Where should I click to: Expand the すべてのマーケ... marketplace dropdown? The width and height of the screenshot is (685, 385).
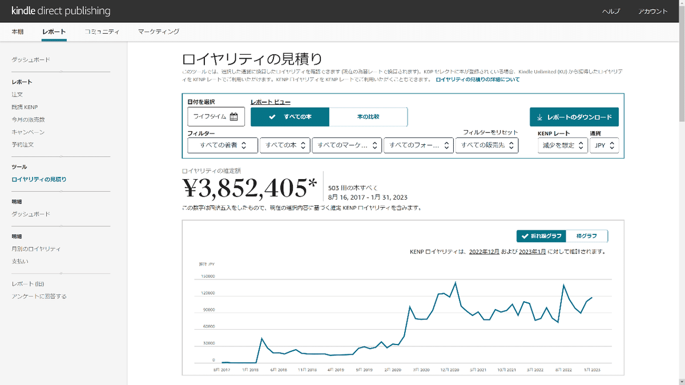pos(346,145)
